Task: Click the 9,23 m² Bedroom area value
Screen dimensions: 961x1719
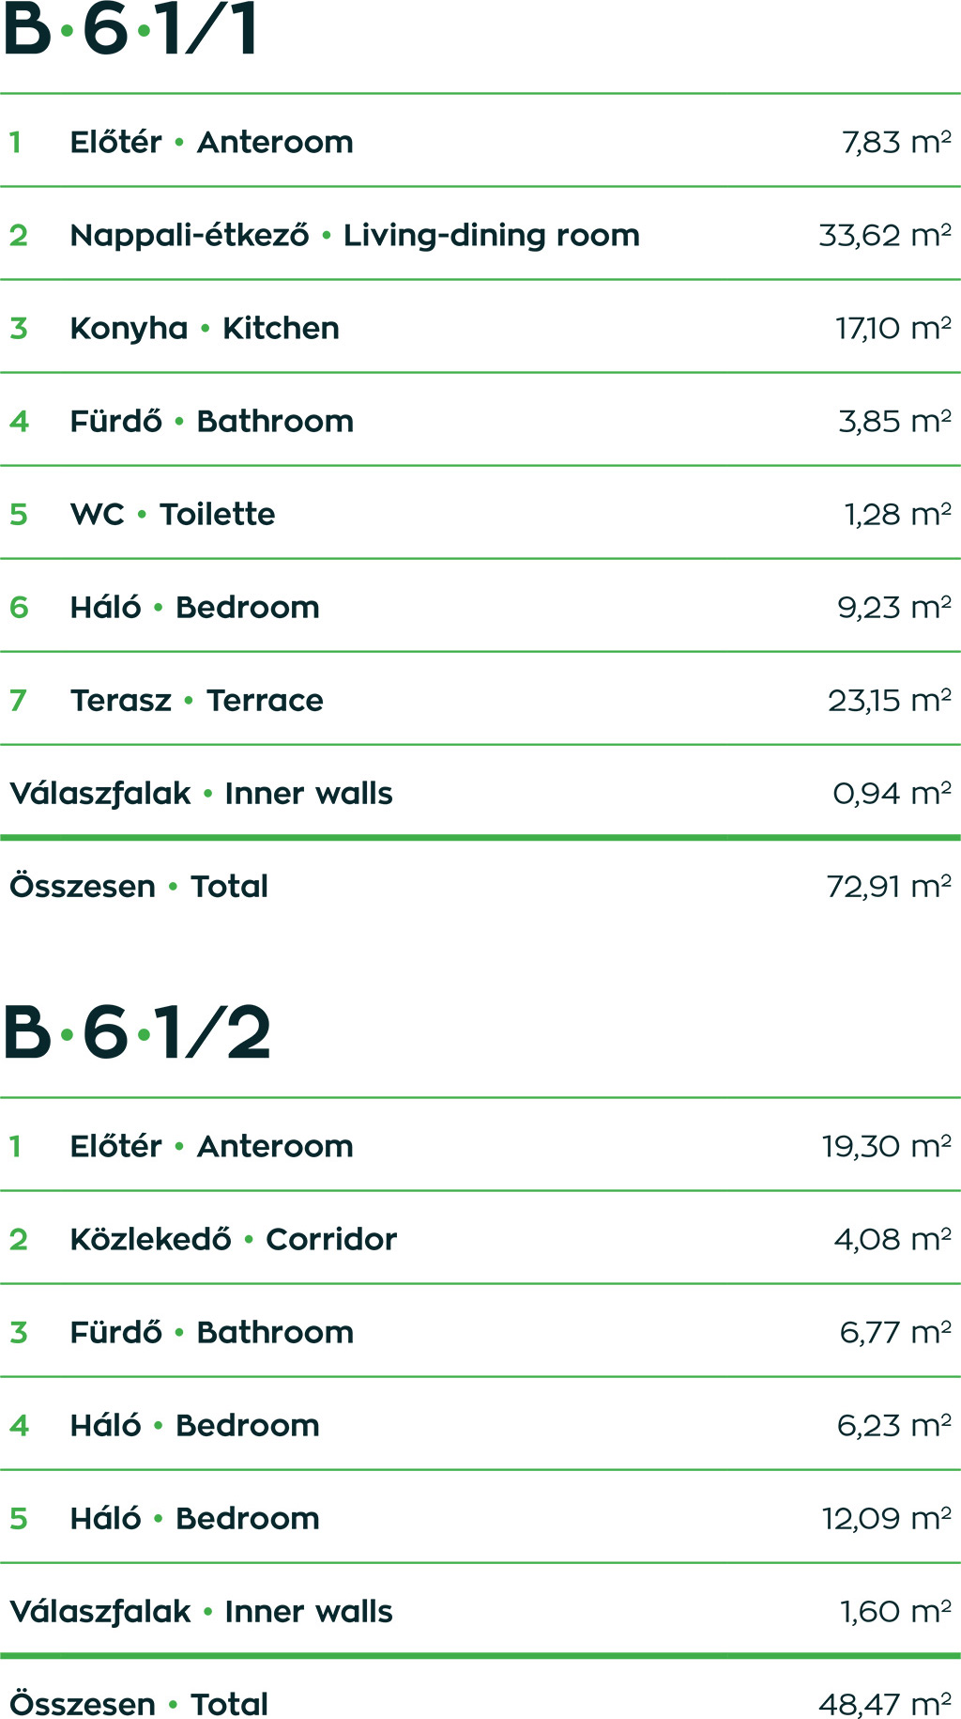Action: point(894,607)
